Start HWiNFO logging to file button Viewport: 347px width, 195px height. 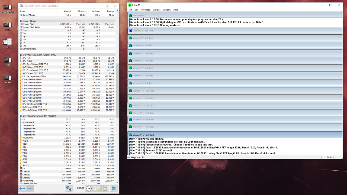pos(97,188)
